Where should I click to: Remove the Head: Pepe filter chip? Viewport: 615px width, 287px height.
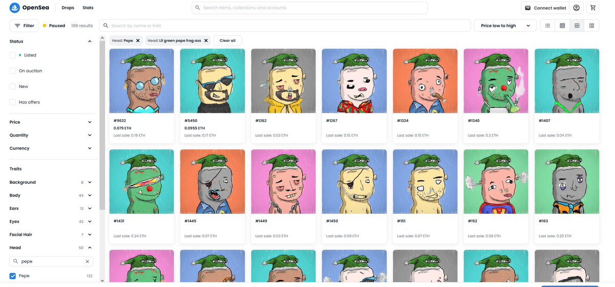point(138,40)
